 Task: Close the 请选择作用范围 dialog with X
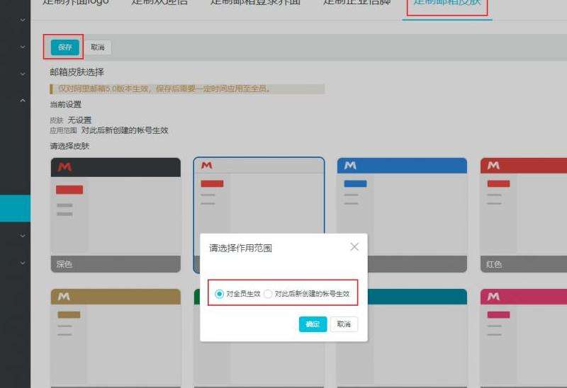click(354, 246)
